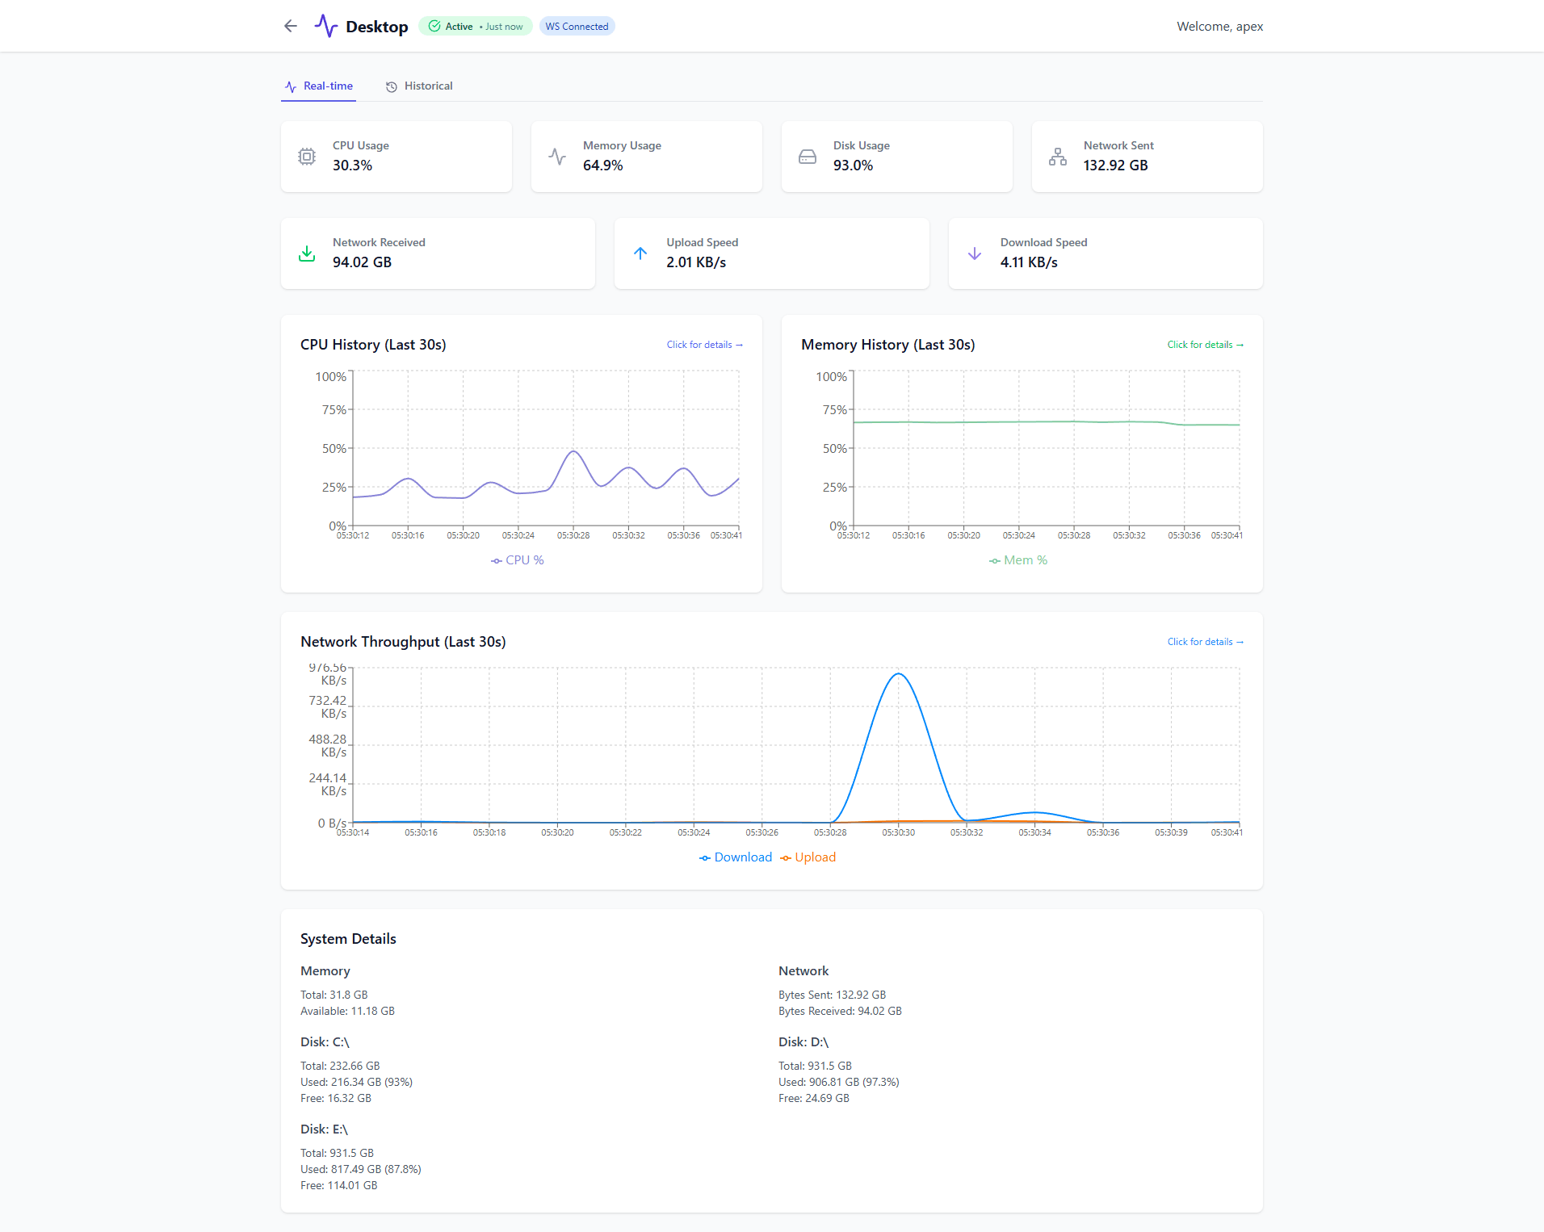Click the Network Received download icon
This screenshot has height=1232, width=1544.
[x=307, y=254]
